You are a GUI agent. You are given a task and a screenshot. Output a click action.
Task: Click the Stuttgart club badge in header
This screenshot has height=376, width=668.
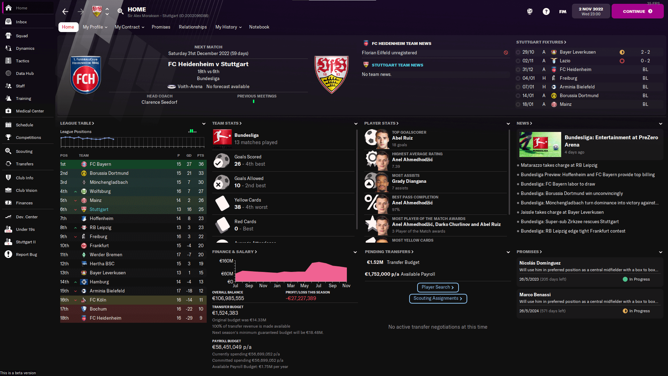coord(97,11)
